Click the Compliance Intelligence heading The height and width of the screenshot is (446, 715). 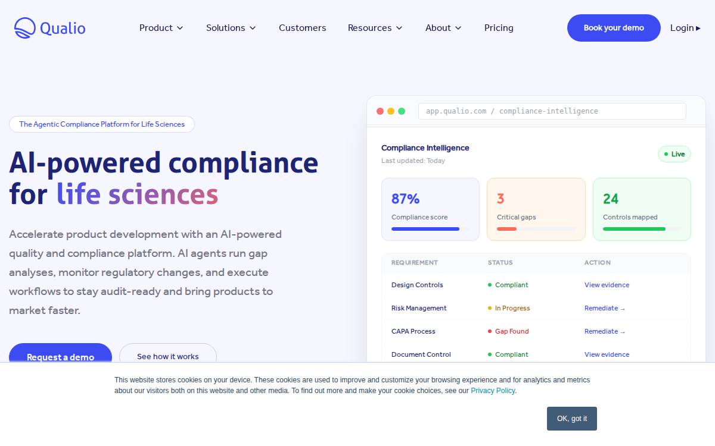(x=425, y=148)
